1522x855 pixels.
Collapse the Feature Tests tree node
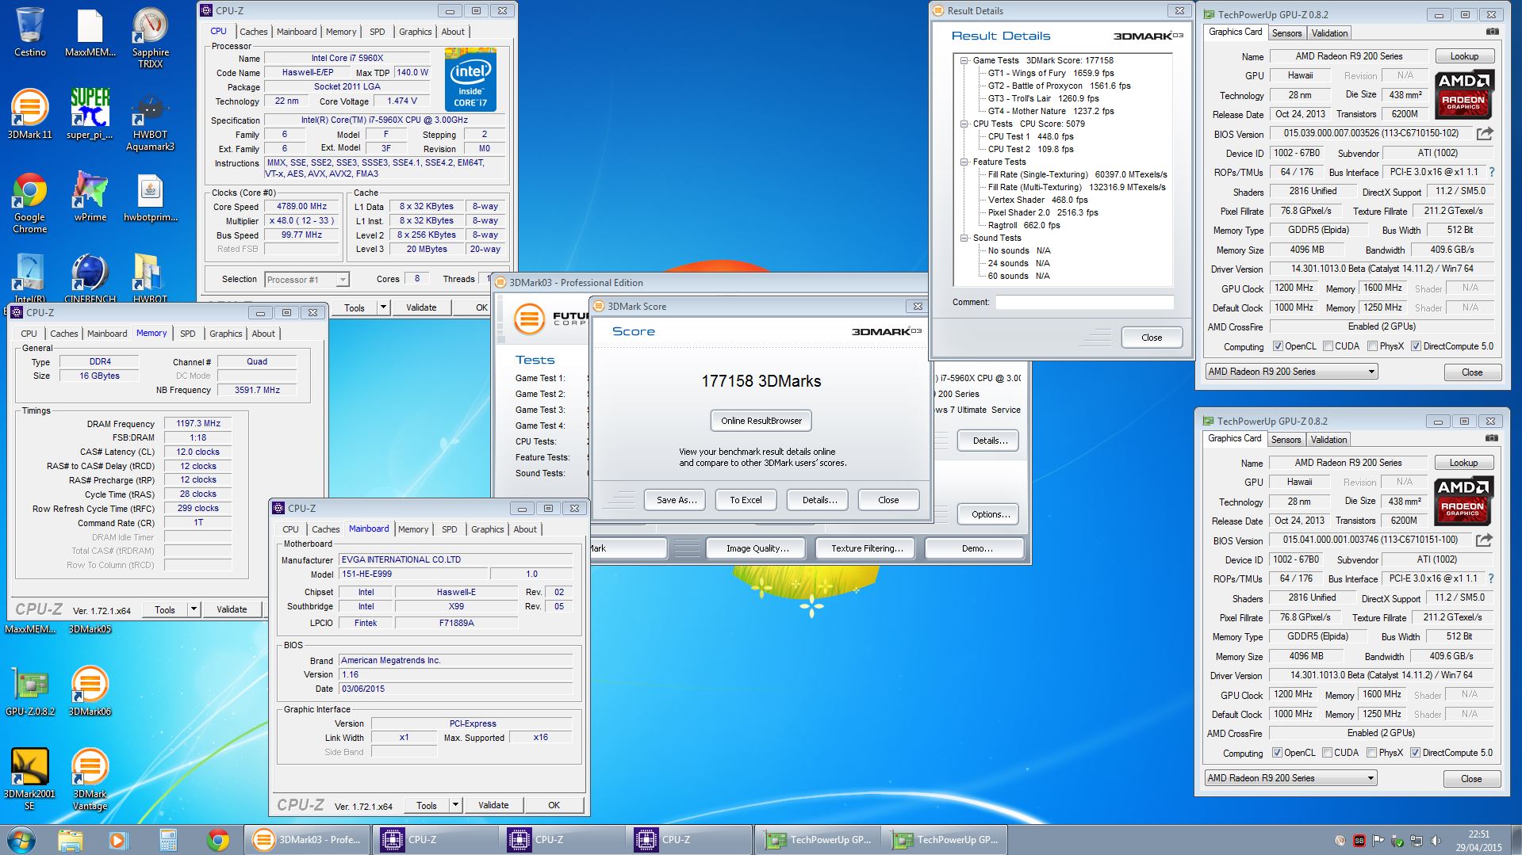click(x=964, y=162)
